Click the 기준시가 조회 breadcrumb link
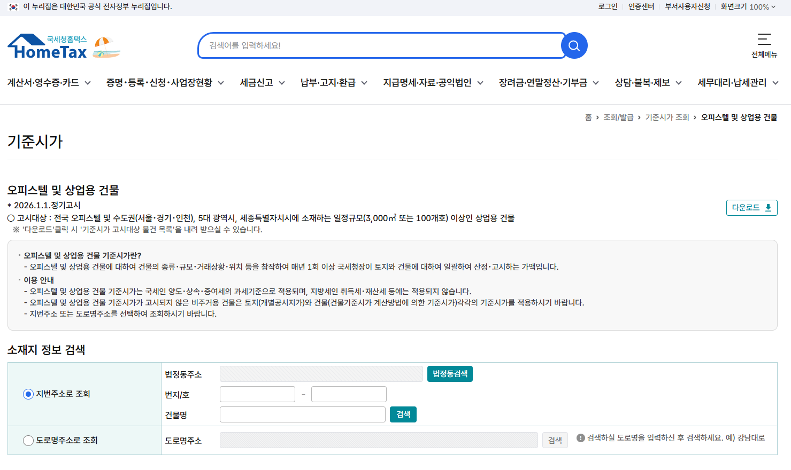The width and height of the screenshot is (791, 470). (667, 117)
